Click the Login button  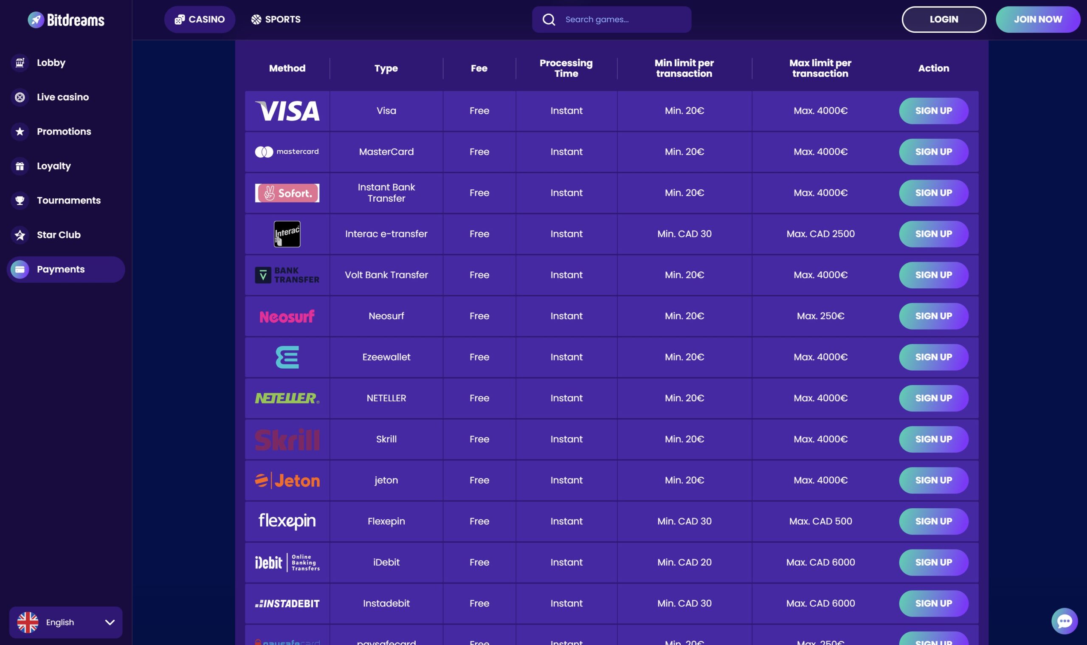tap(943, 20)
